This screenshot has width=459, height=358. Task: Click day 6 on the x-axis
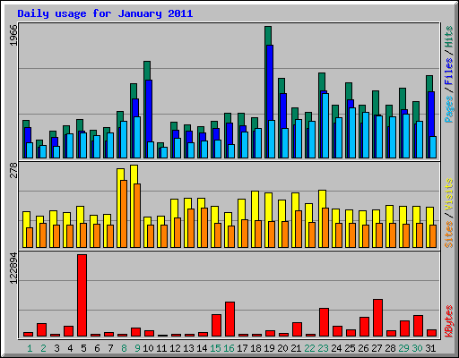coord(97,348)
